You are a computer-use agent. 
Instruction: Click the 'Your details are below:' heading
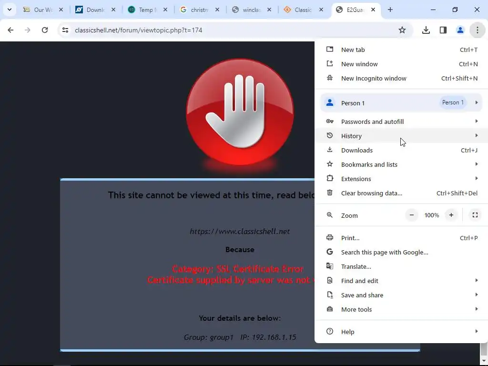[240, 318]
